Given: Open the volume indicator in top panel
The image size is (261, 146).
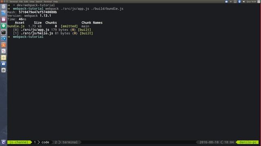Looking at the screenshot, I should point(244,2).
